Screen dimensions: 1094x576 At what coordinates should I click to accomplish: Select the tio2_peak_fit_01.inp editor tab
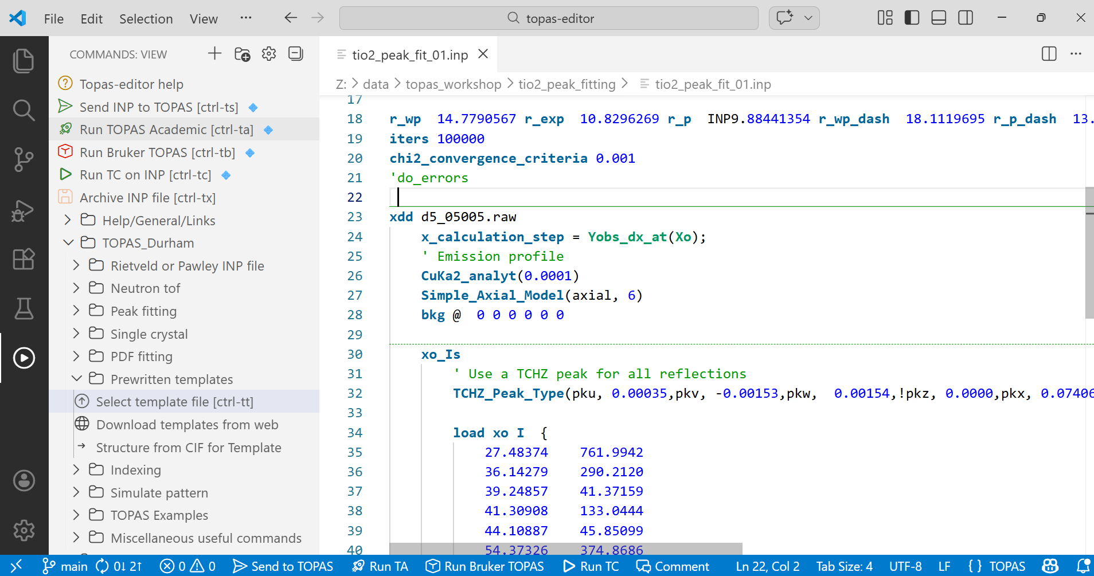click(x=409, y=55)
